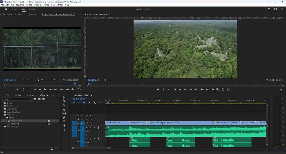Select the Track Select Forward tool

[64, 101]
